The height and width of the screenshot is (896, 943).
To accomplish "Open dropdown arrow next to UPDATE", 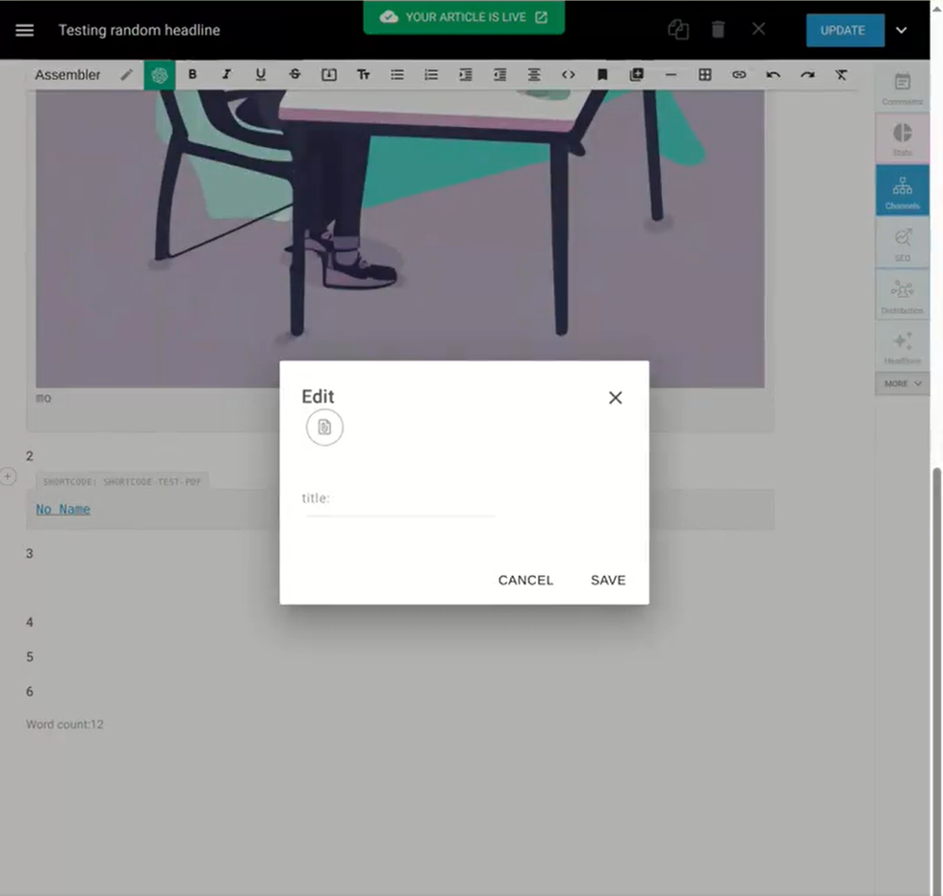I will pos(902,30).
